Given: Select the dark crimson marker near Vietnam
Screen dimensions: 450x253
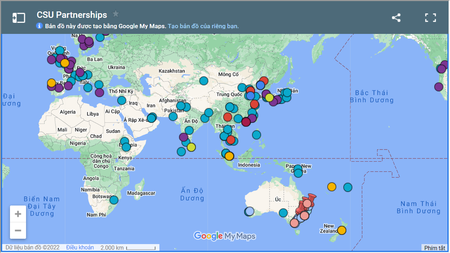Looking at the screenshot, I should 246,122.
